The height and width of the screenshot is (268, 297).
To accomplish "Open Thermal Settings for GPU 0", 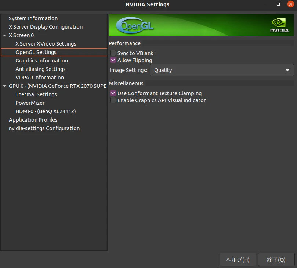I will [36, 94].
